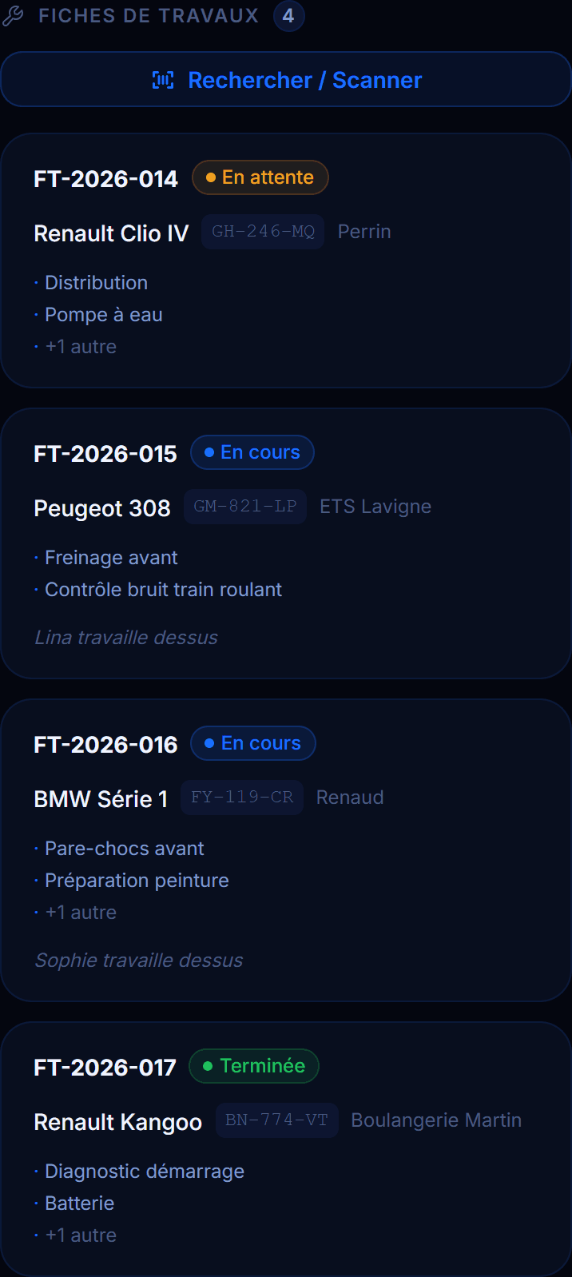Click the En cours badge on BMW Série 1
This screenshot has width=572, height=1277.
(253, 743)
